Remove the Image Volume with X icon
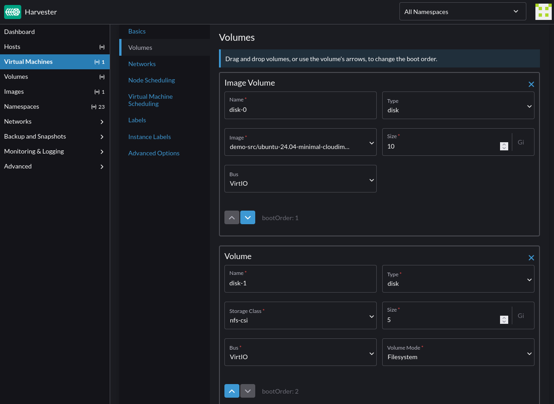 tap(531, 84)
